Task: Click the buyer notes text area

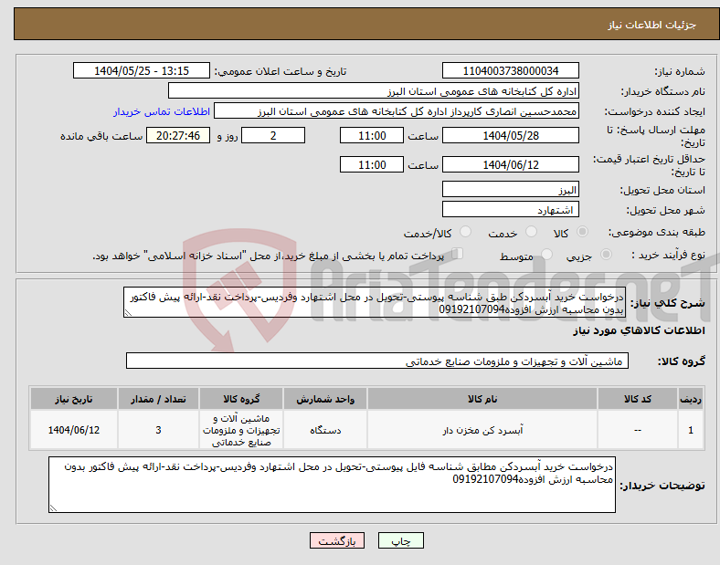Action: tap(332, 485)
